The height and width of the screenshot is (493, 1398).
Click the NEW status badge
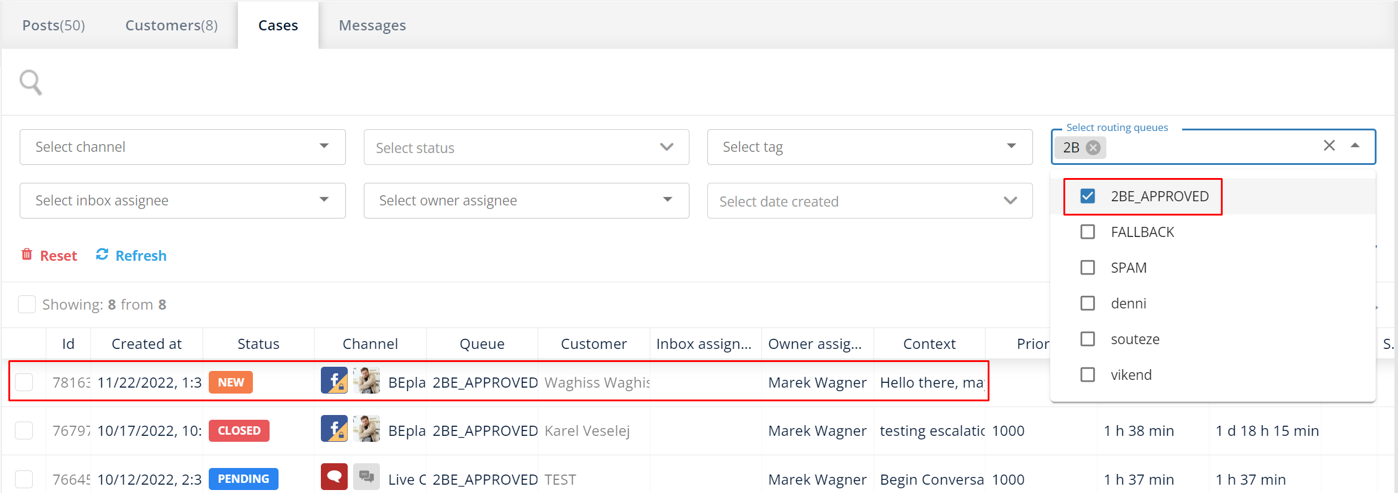pyautogui.click(x=231, y=382)
